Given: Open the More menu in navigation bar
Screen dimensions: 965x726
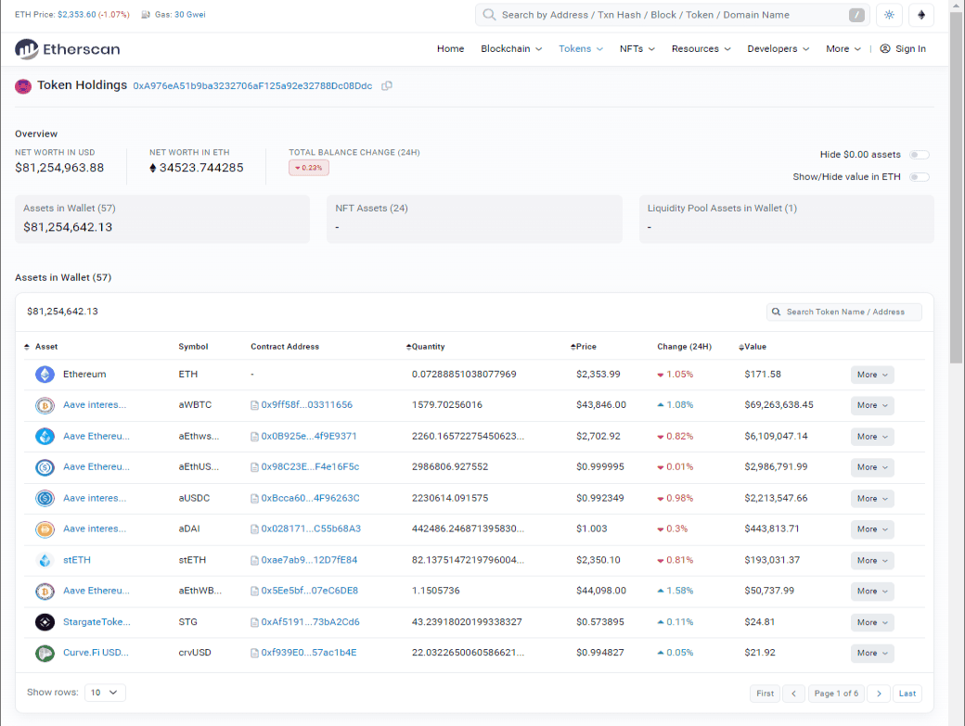Looking at the screenshot, I should 843,48.
